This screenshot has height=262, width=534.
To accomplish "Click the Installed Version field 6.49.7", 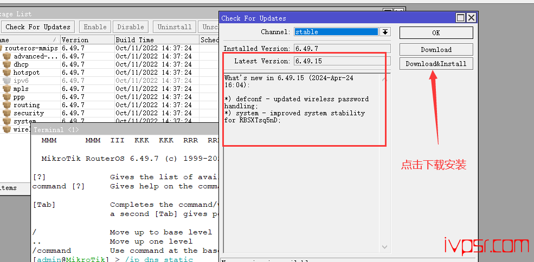I will tap(342, 49).
